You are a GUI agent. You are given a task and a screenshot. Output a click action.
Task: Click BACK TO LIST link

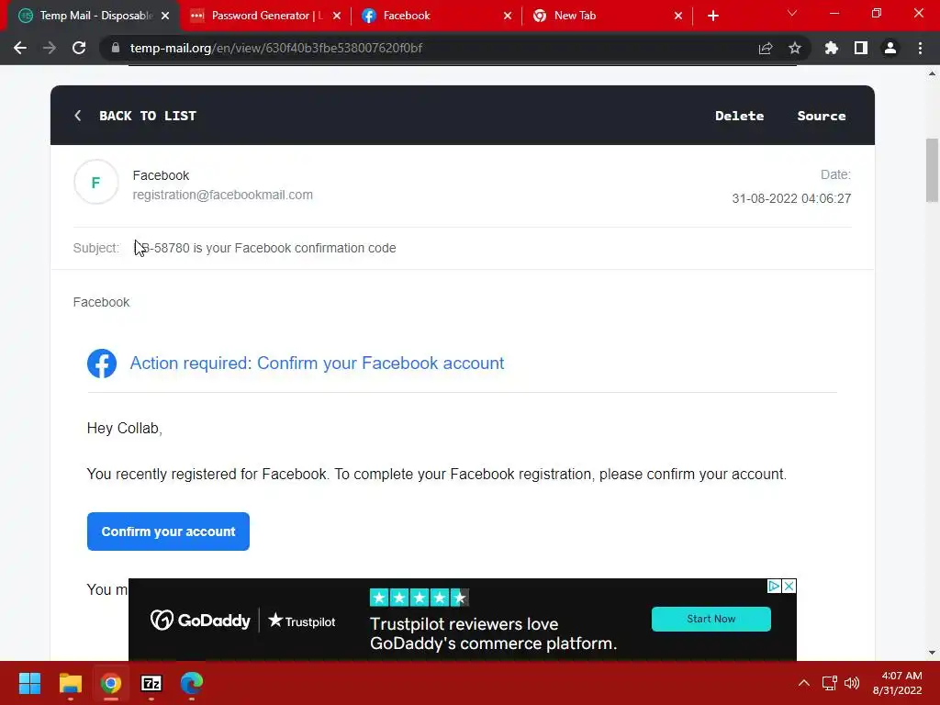[x=148, y=116]
